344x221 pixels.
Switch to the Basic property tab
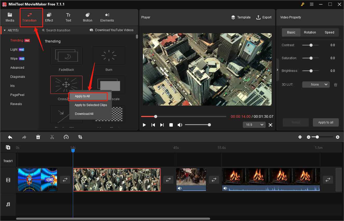(x=291, y=32)
